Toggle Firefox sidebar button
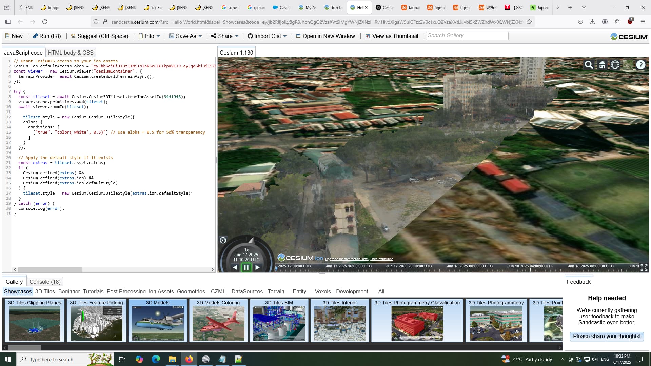The height and width of the screenshot is (366, 651). coord(8,22)
